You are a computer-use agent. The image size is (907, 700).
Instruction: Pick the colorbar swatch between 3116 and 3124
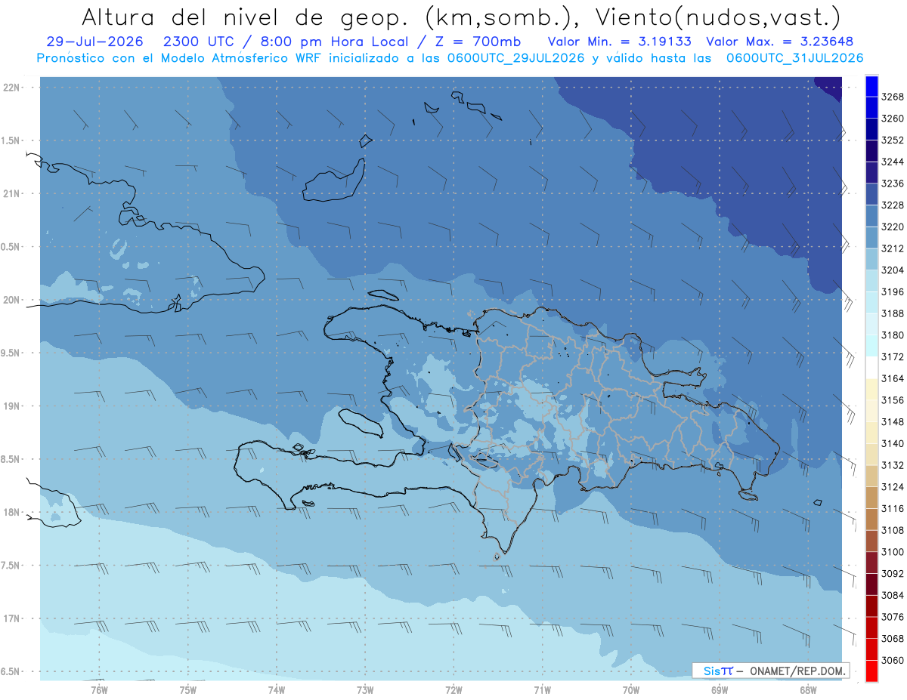point(871,498)
